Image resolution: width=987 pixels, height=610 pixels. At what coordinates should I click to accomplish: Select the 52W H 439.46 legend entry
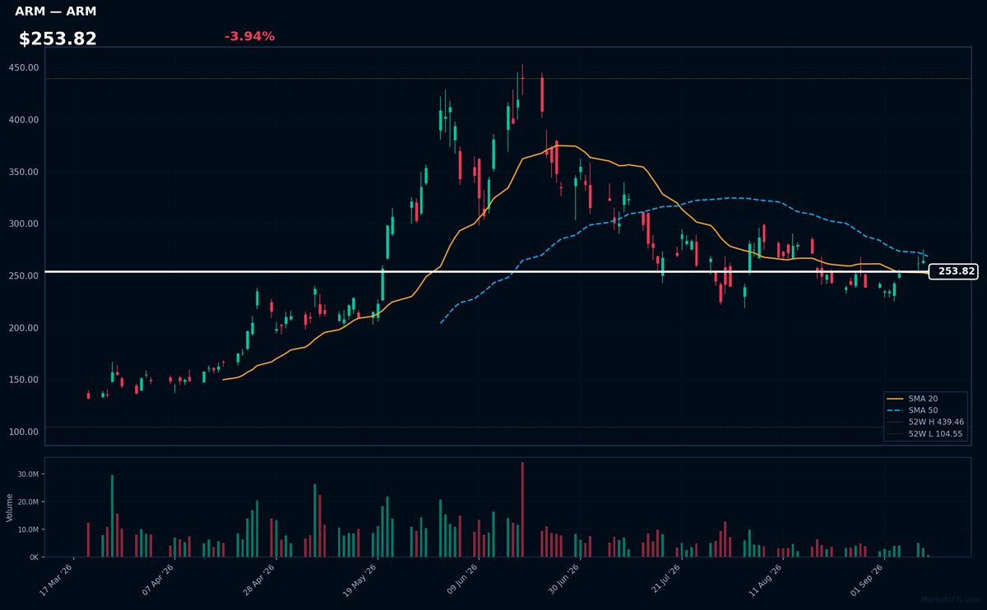[924, 421]
